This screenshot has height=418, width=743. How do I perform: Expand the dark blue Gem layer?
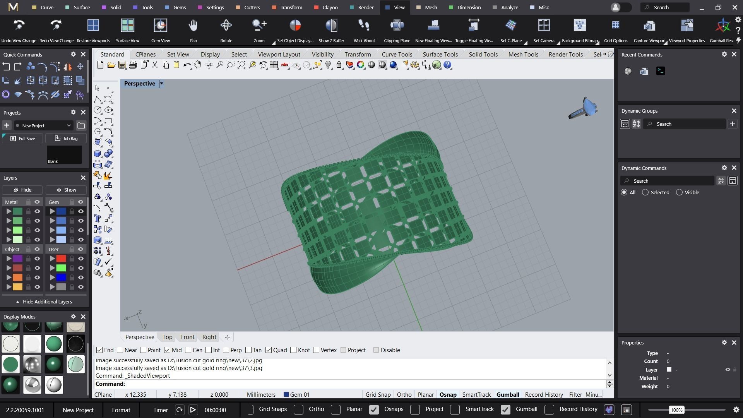pos(52,211)
